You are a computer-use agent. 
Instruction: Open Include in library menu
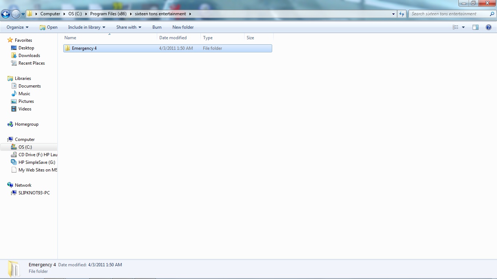click(87, 27)
